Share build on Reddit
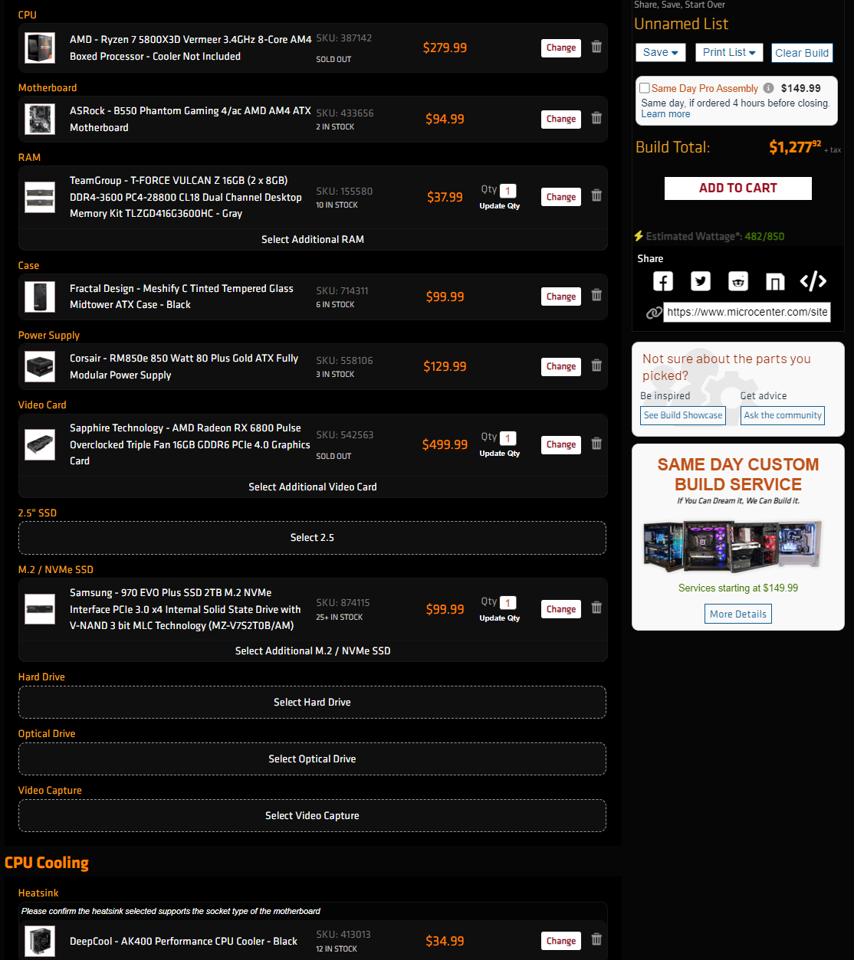Viewport: 854px width, 960px height. click(738, 281)
